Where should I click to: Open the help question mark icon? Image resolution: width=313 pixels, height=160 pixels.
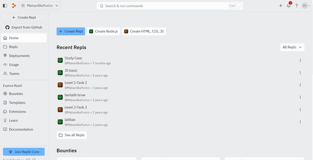297,5
